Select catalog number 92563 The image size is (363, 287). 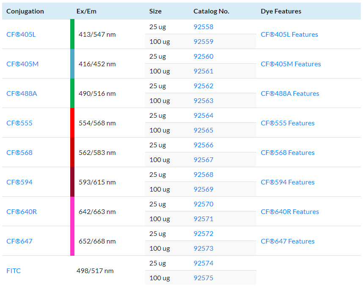(x=203, y=101)
